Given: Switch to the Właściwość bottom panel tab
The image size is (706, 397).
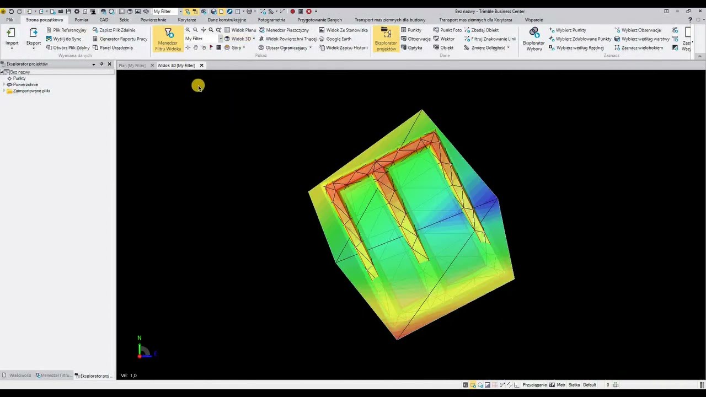Looking at the screenshot, I should pos(17,375).
